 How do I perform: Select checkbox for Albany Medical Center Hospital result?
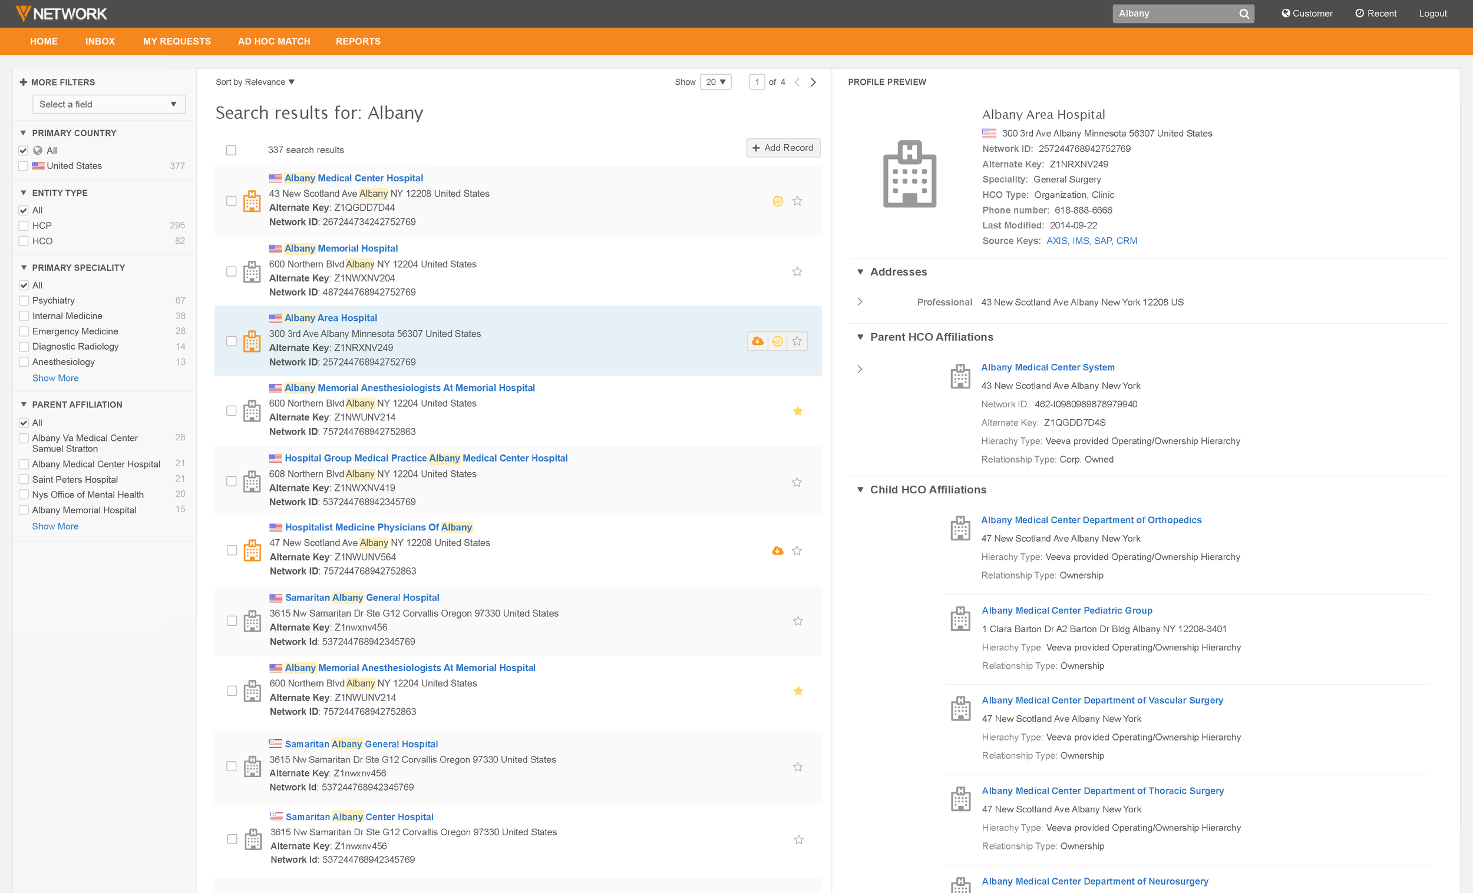coord(231,201)
